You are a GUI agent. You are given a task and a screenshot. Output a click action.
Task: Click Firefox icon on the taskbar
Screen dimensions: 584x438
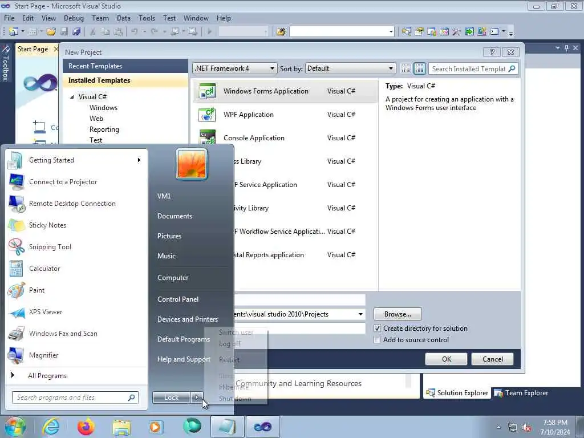coord(86,427)
